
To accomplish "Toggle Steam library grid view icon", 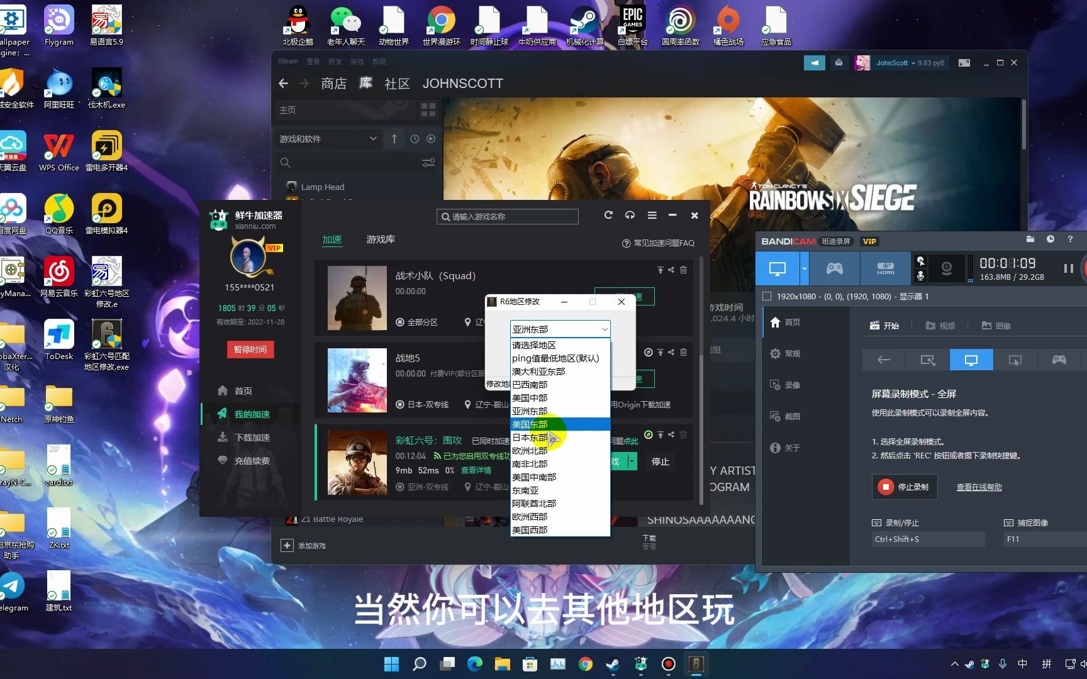I will 428,110.
